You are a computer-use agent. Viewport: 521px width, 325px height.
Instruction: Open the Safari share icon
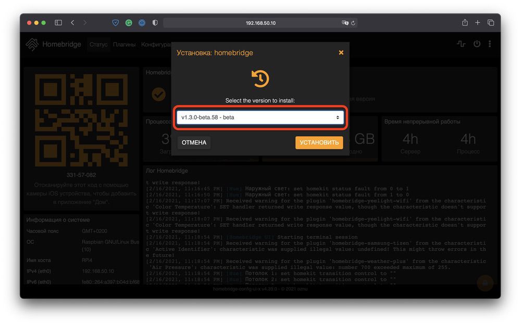[465, 22]
